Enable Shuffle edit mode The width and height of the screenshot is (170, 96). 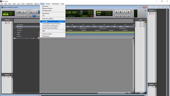(6, 13)
